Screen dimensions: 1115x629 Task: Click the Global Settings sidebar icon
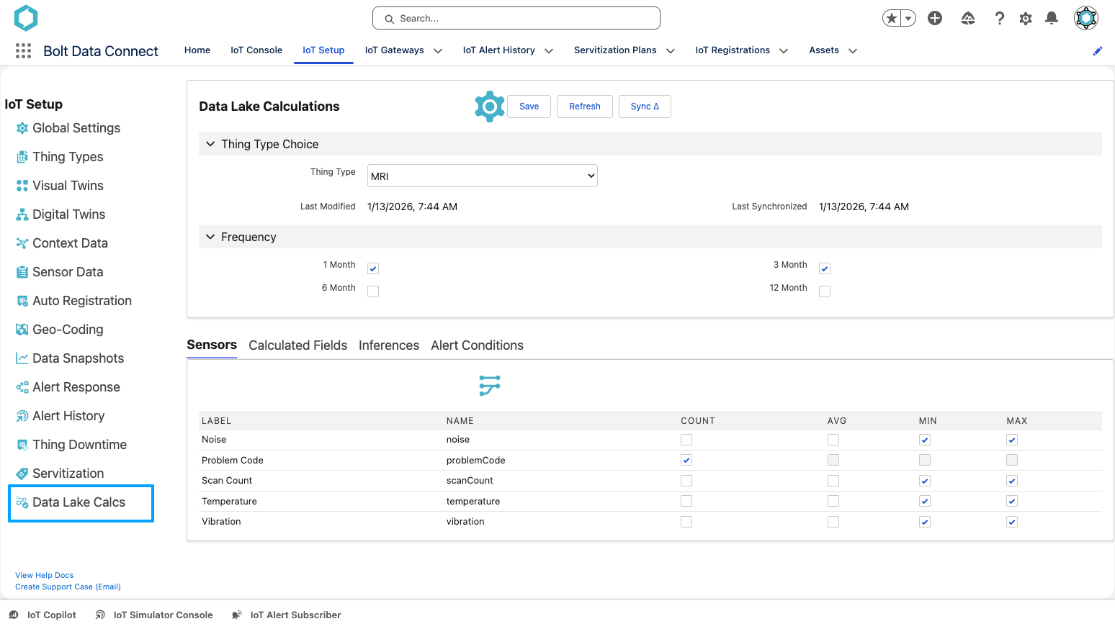click(x=22, y=128)
